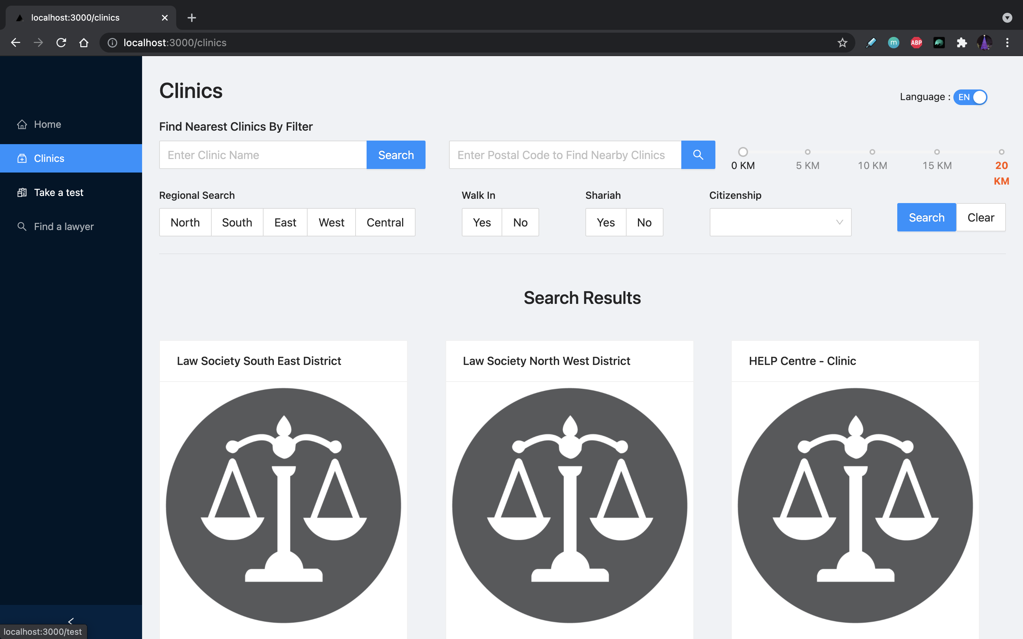The width and height of the screenshot is (1023, 639).
Task: Open the Chrome three-dot menu
Action: coord(1007,43)
